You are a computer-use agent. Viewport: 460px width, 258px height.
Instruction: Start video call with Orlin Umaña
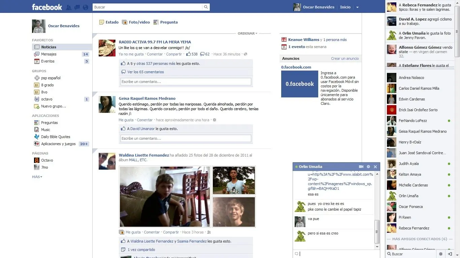click(361, 167)
